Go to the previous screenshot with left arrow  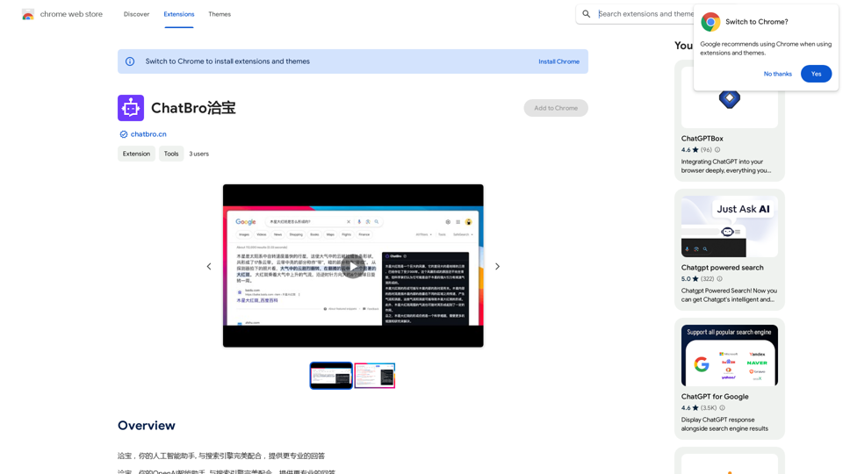click(209, 266)
